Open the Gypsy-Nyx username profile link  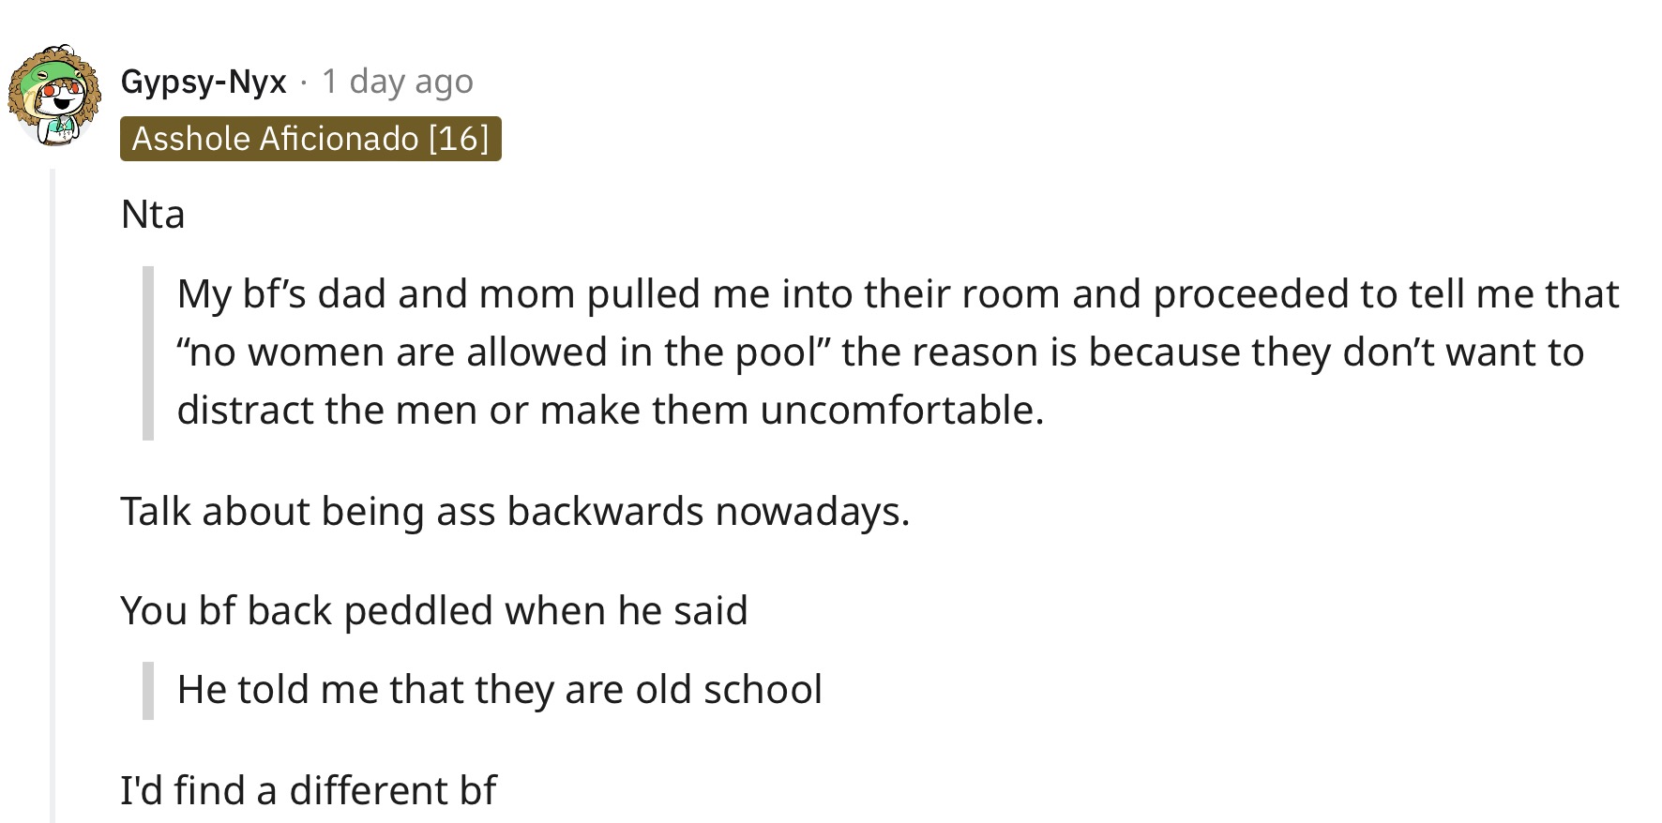coord(204,82)
